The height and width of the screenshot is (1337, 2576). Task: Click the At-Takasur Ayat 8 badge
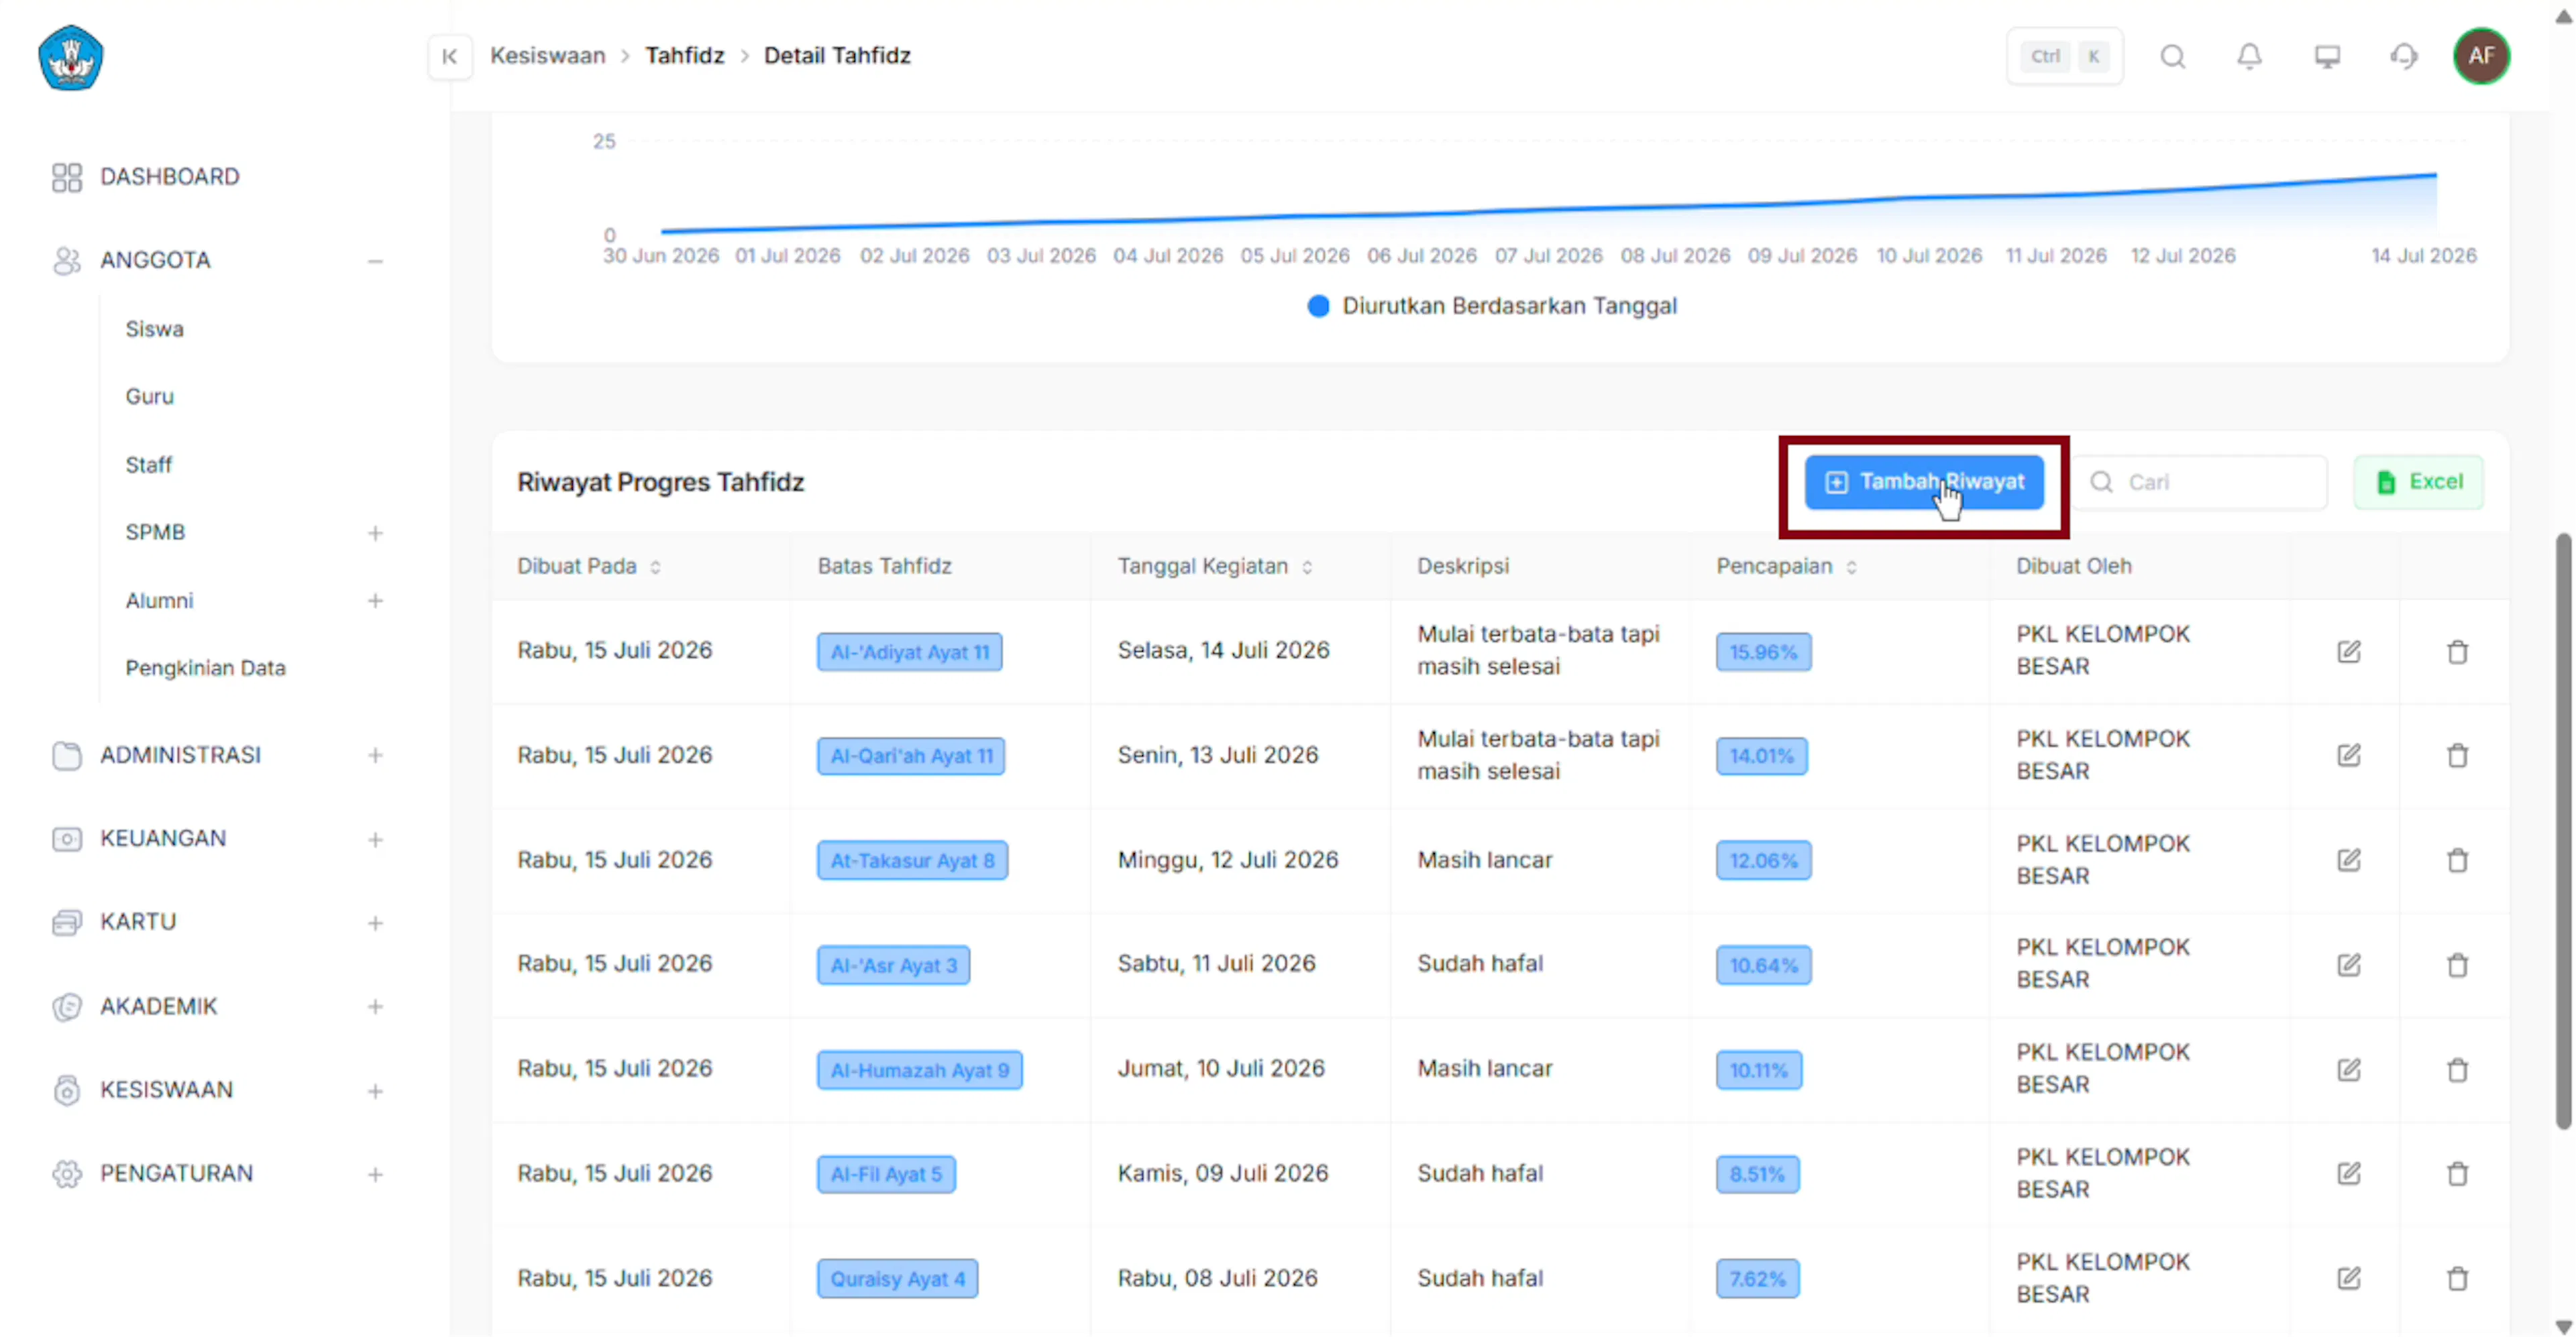912,860
